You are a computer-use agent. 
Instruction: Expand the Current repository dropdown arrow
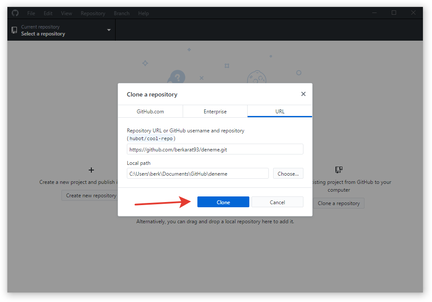point(109,30)
